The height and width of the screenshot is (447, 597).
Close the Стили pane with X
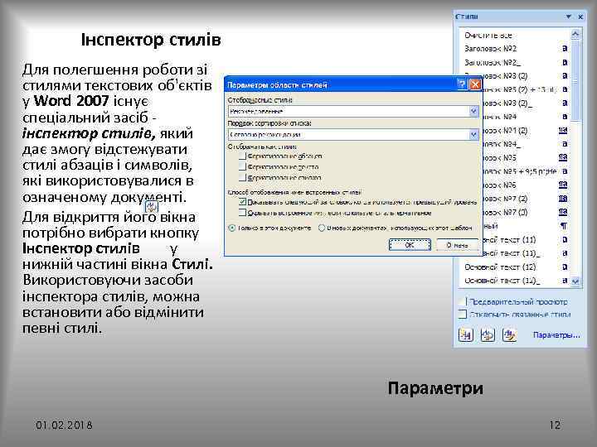tap(580, 17)
